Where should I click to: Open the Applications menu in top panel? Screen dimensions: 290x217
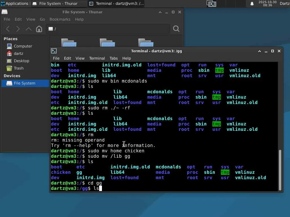tap(16, 3)
